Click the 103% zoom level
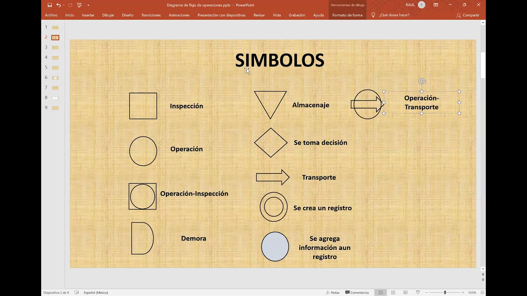Screen dimensions: 527x296 point(472,293)
